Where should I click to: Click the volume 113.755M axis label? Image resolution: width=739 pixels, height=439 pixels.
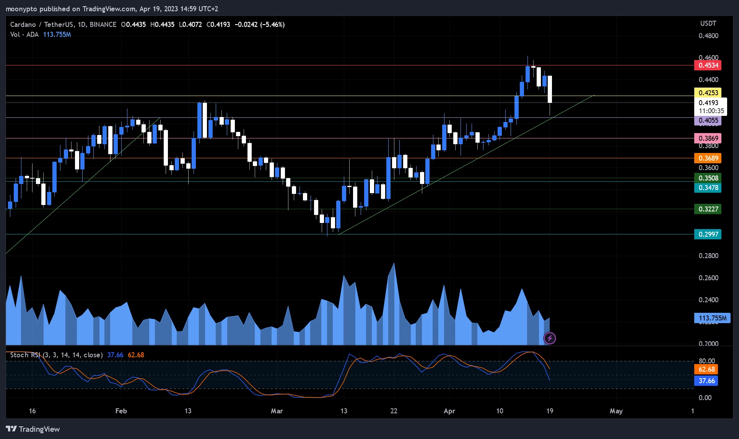coord(712,318)
